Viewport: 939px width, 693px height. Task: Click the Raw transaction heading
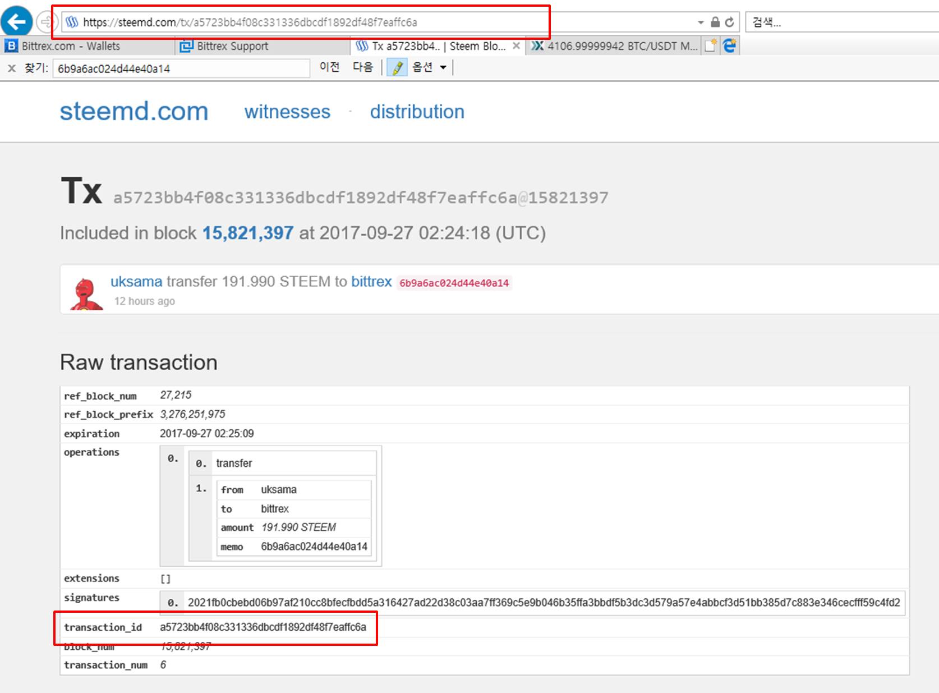(x=139, y=362)
